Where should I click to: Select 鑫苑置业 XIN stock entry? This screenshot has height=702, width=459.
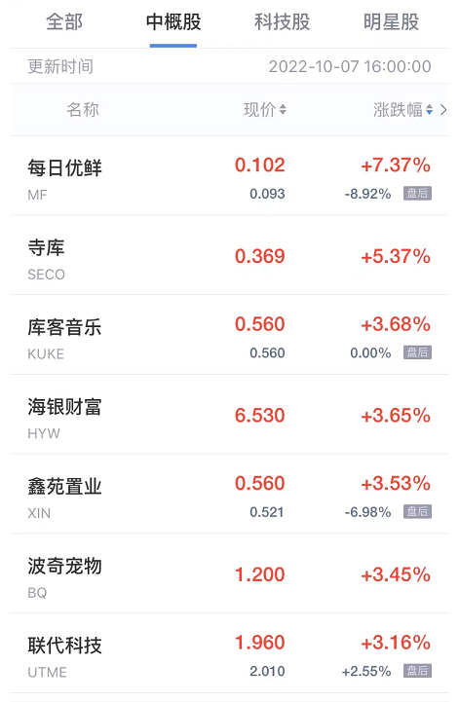click(x=230, y=494)
